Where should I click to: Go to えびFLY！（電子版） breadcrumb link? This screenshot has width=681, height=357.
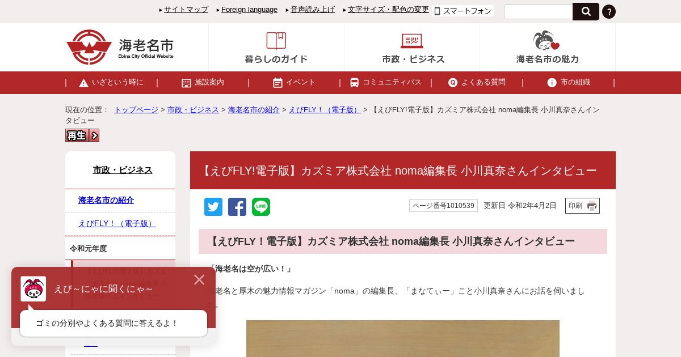325,109
